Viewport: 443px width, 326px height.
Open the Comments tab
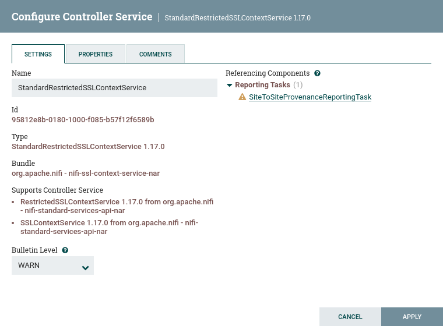tap(155, 54)
